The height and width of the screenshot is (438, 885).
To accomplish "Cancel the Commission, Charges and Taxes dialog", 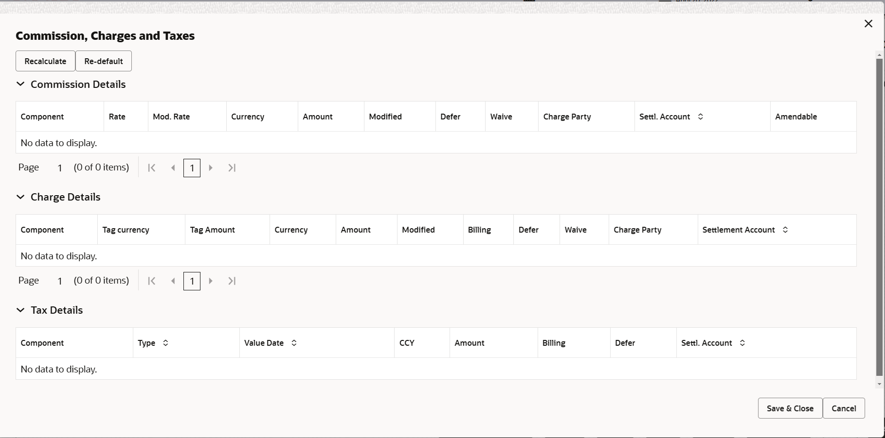I will pos(844,408).
